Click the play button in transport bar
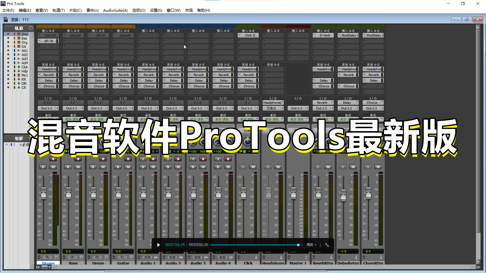This screenshot has width=486, height=273. tap(158, 245)
